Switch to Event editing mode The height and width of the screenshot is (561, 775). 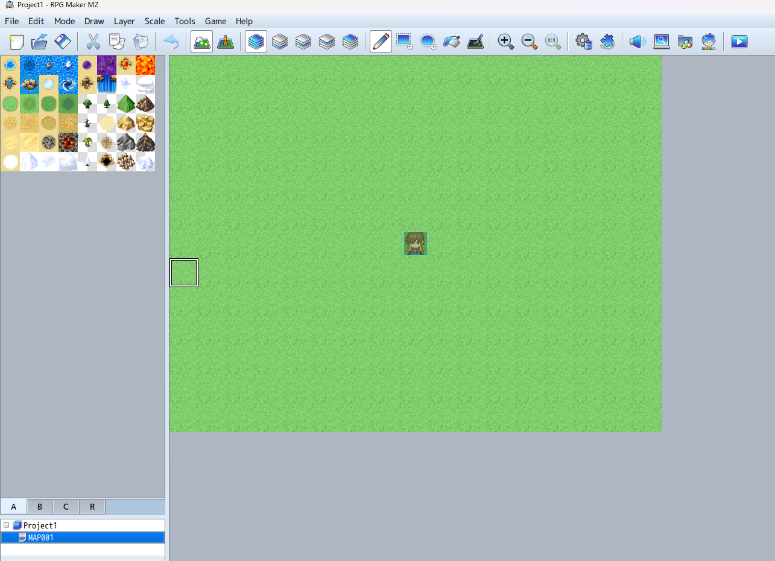(x=226, y=42)
